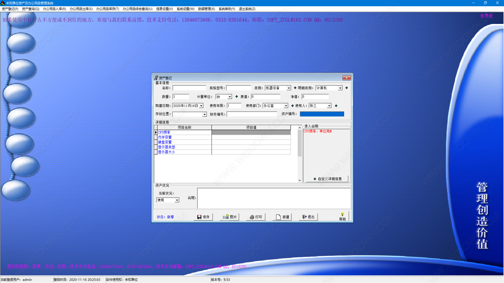Click the 净值 input field
The image size is (504, 283).
tap(315, 97)
